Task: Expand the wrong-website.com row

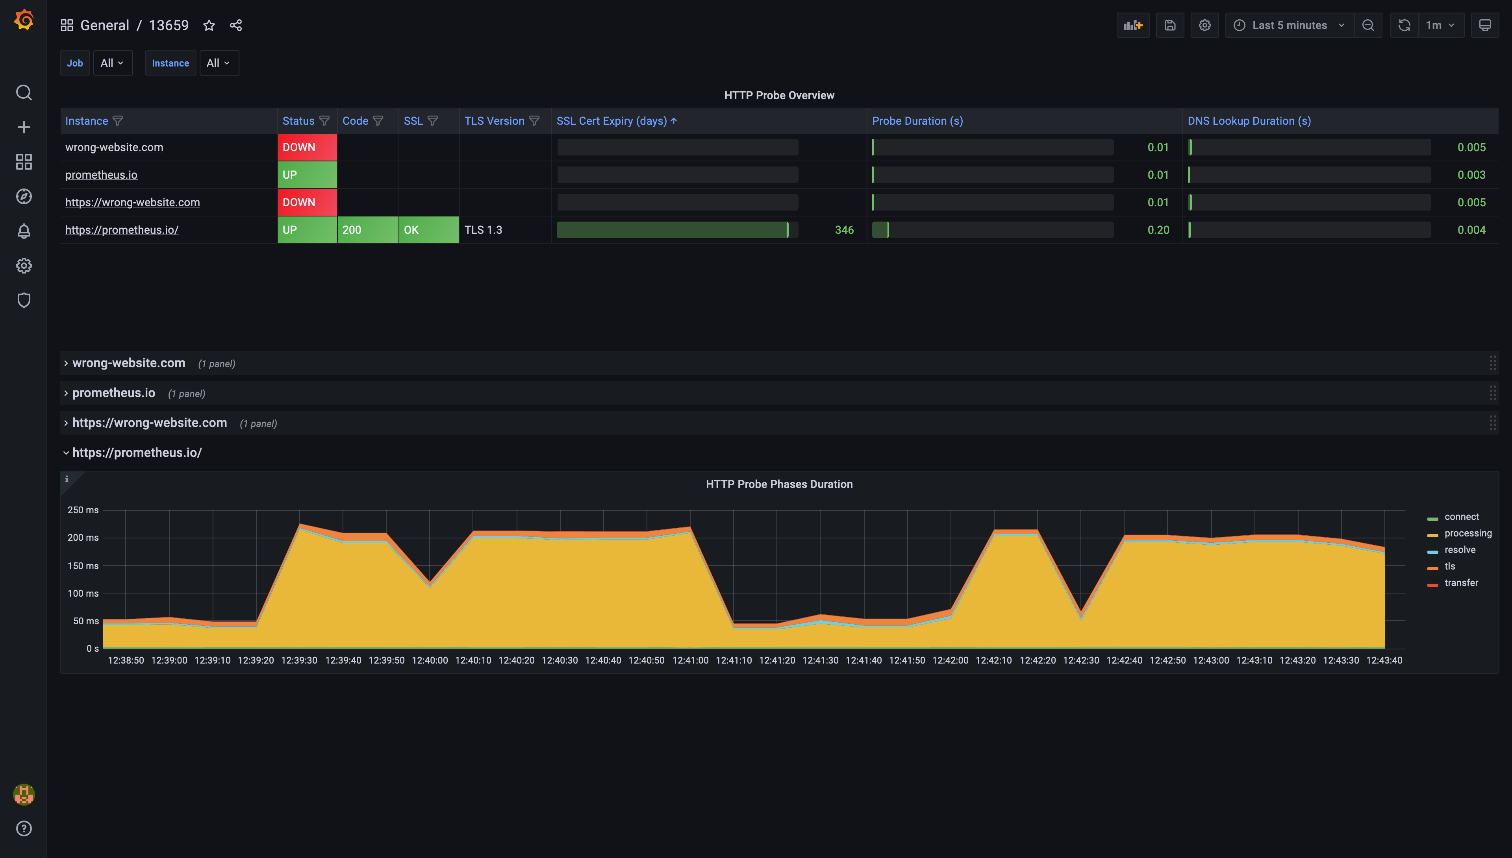Action: 128,363
